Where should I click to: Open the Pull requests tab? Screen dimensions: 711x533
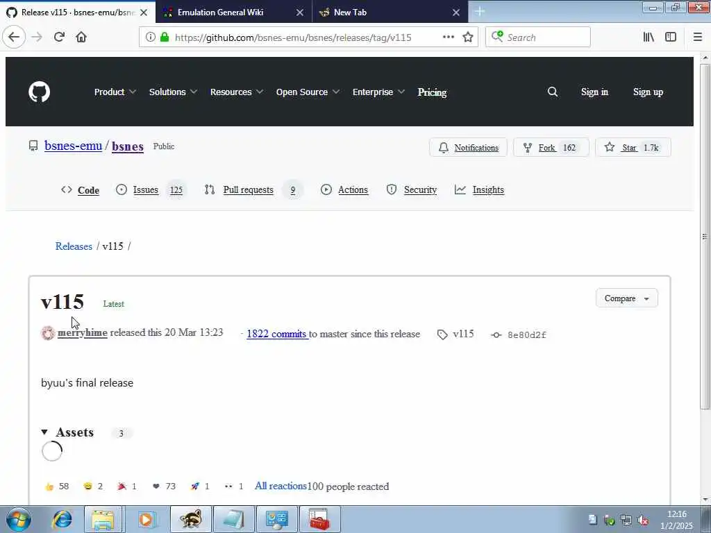(x=253, y=190)
